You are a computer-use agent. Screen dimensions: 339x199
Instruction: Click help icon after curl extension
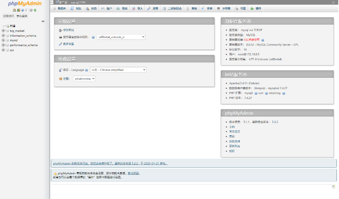(267, 93)
